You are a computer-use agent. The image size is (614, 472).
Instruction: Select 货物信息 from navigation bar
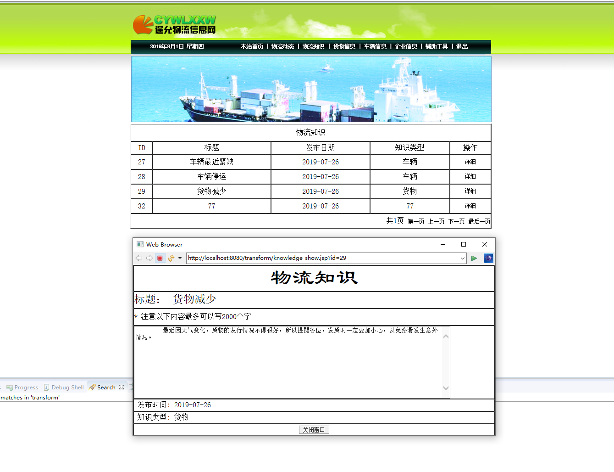344,46
